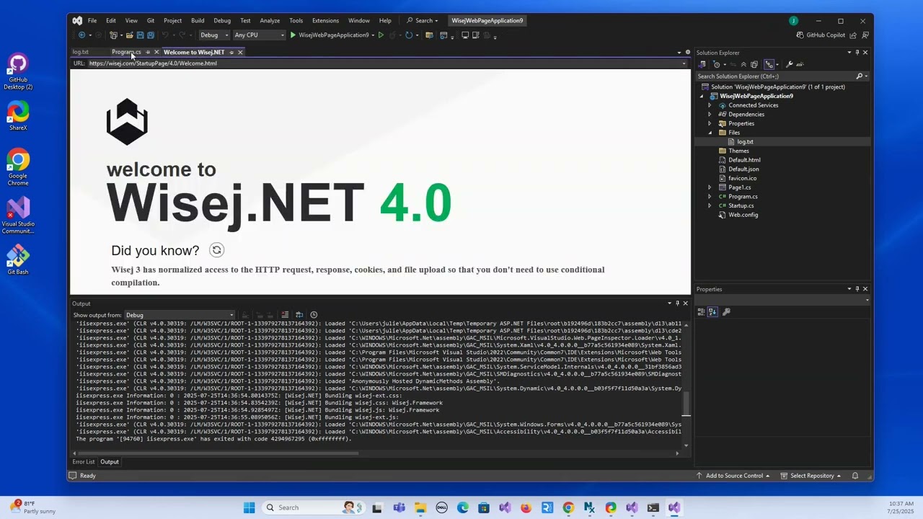Viewport: 923px width, 519px height.
Task: Click the clock timestamp icon in Output toolbar
Action: pos(314,315)
